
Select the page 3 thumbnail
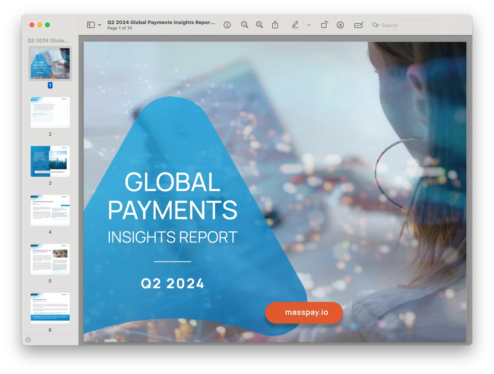[x=50, y=161]
